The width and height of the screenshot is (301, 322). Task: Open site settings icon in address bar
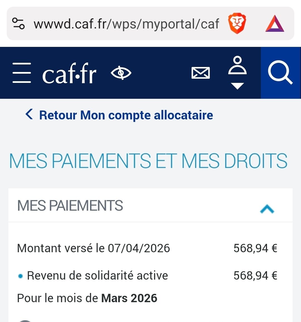[19, 23]
